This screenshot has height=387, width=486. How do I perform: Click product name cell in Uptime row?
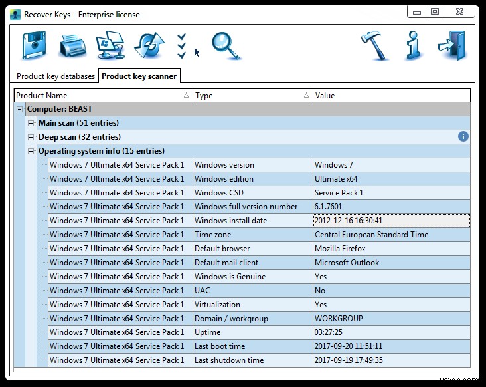point(120,332)
